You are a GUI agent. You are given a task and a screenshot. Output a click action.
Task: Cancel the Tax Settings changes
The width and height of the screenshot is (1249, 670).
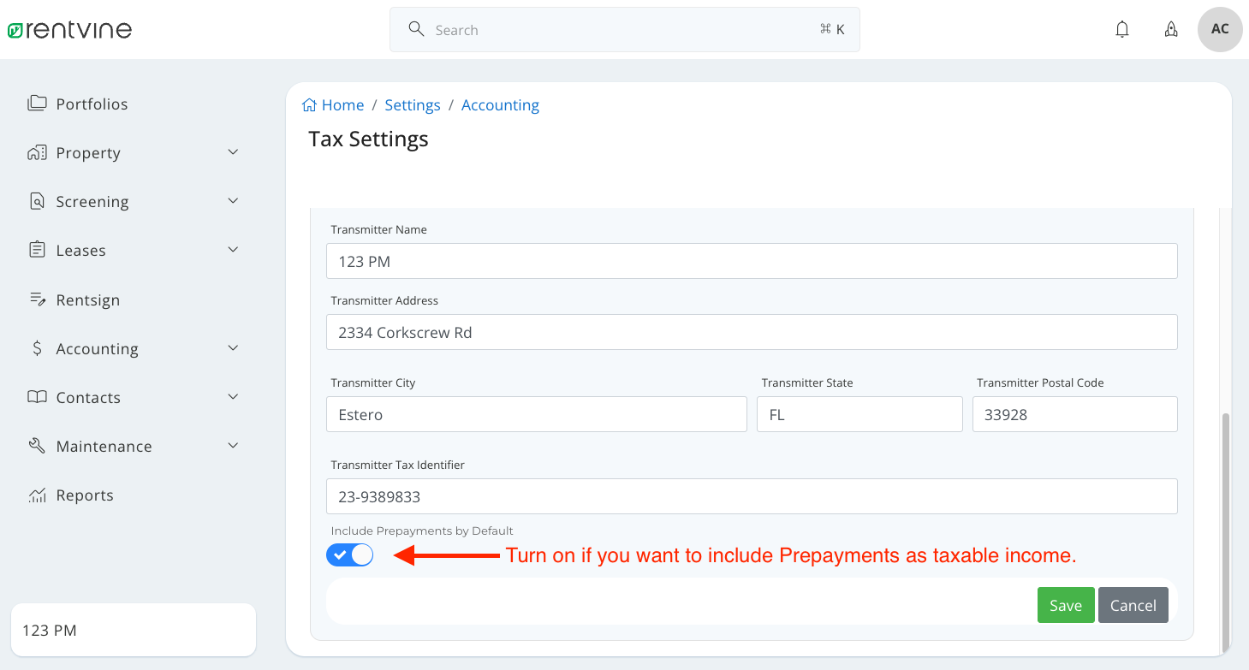pos(1133,605)
